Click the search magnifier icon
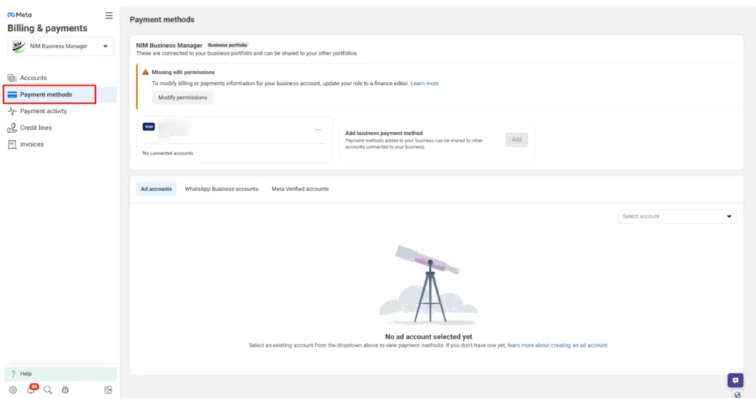The width and height of the screenshot is (756, 399). [x=48, y=390]
